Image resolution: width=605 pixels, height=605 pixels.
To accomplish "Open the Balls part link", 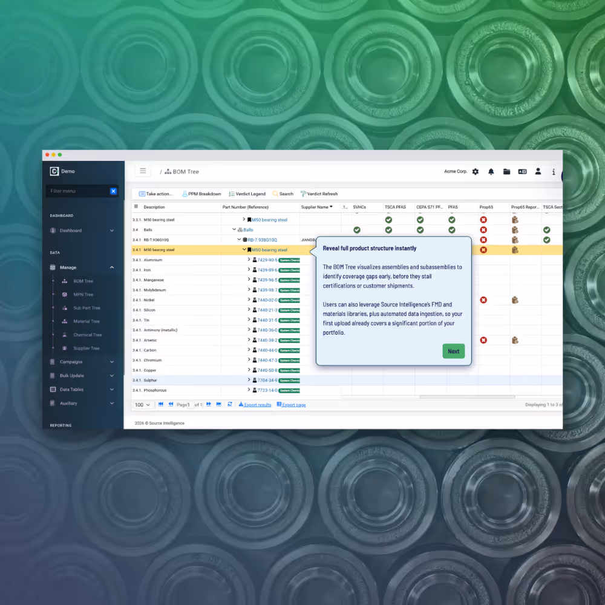I will pyautogui.click(x=248, y=230).
